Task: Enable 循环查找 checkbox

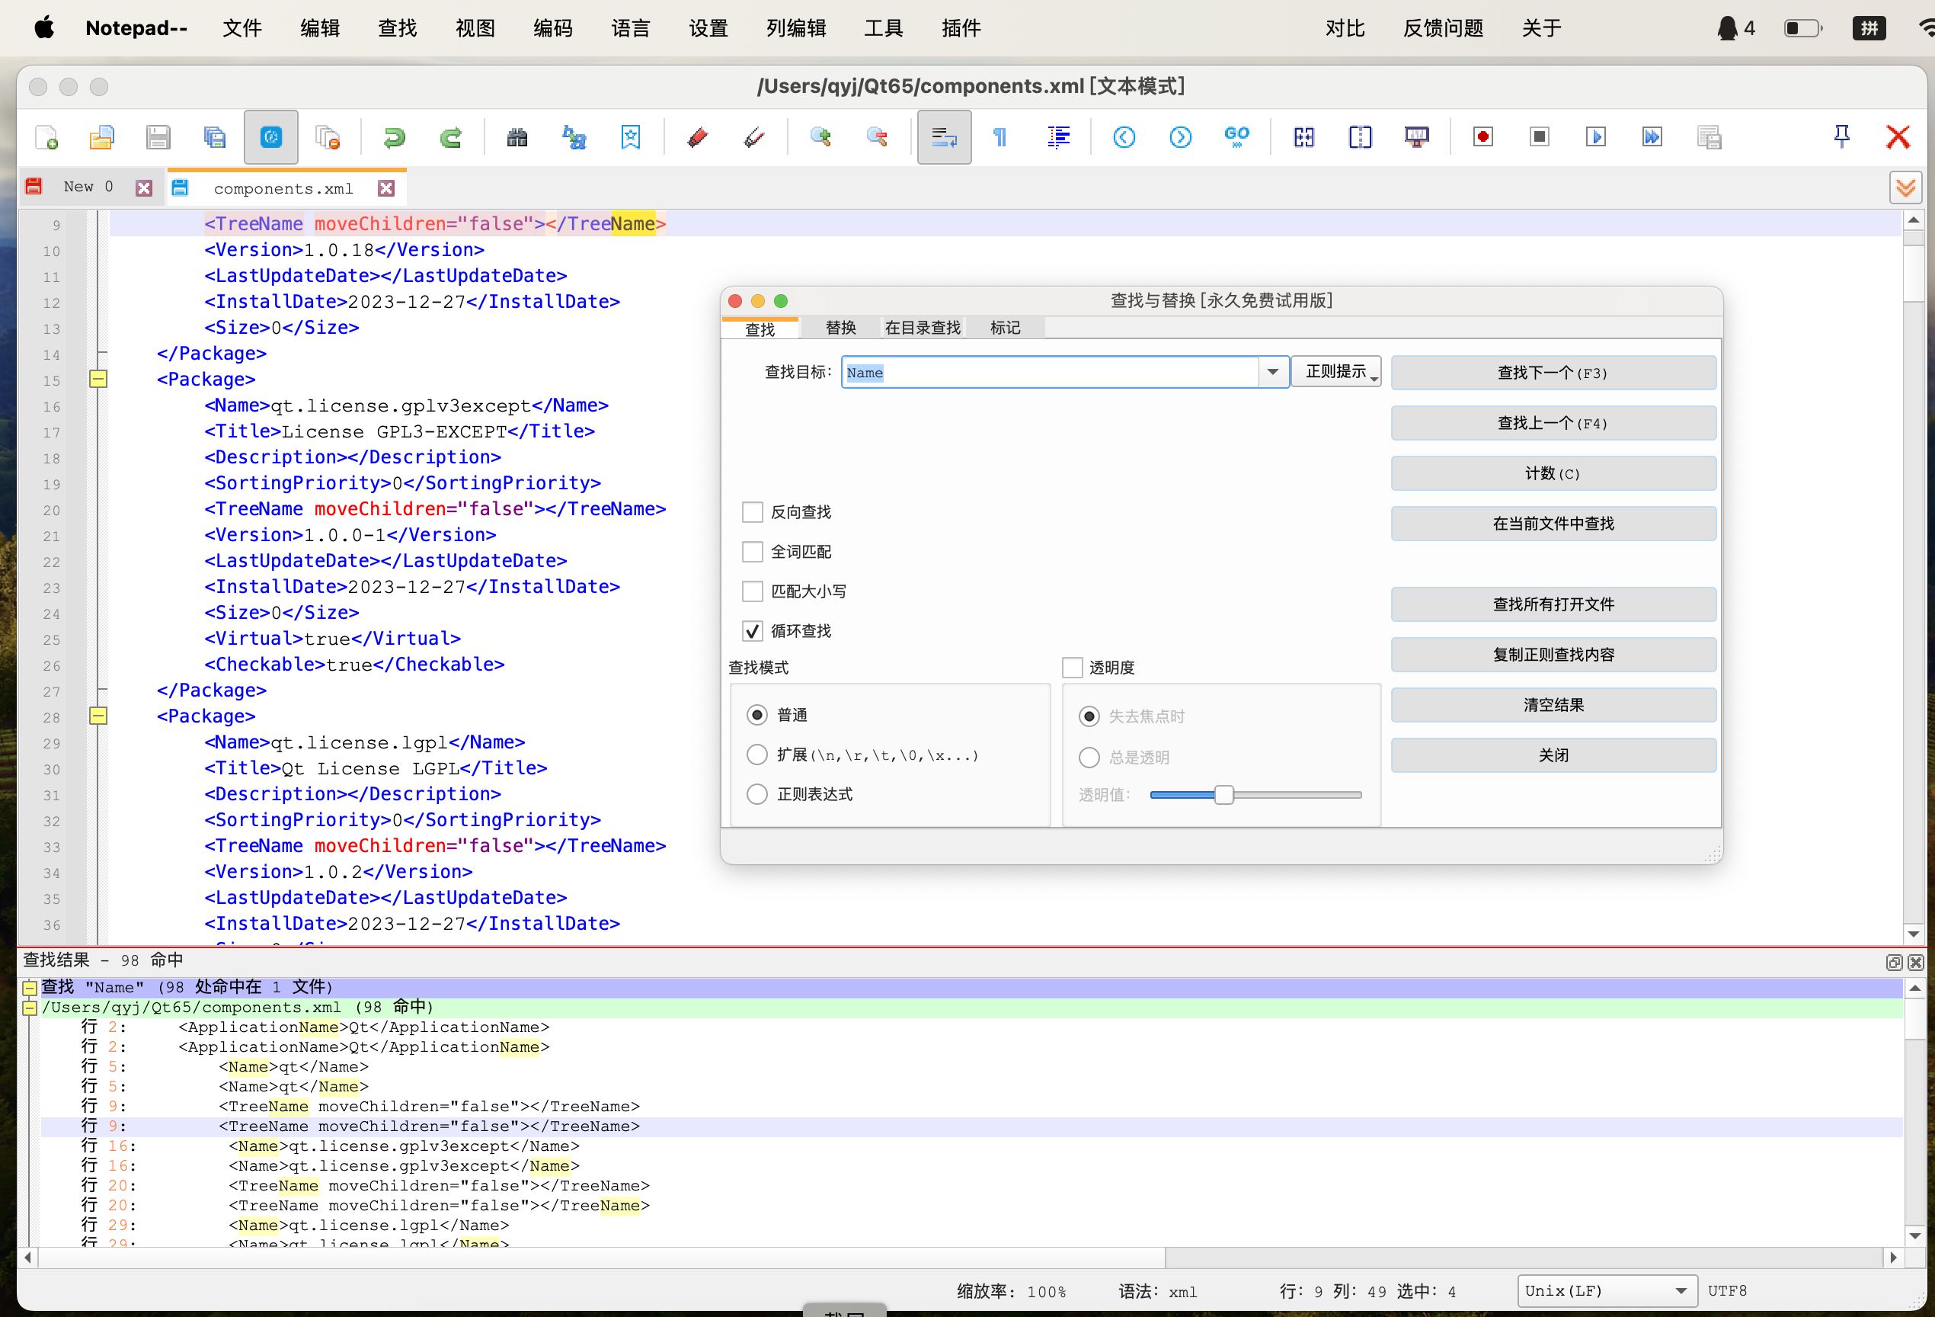Action: 752,629
